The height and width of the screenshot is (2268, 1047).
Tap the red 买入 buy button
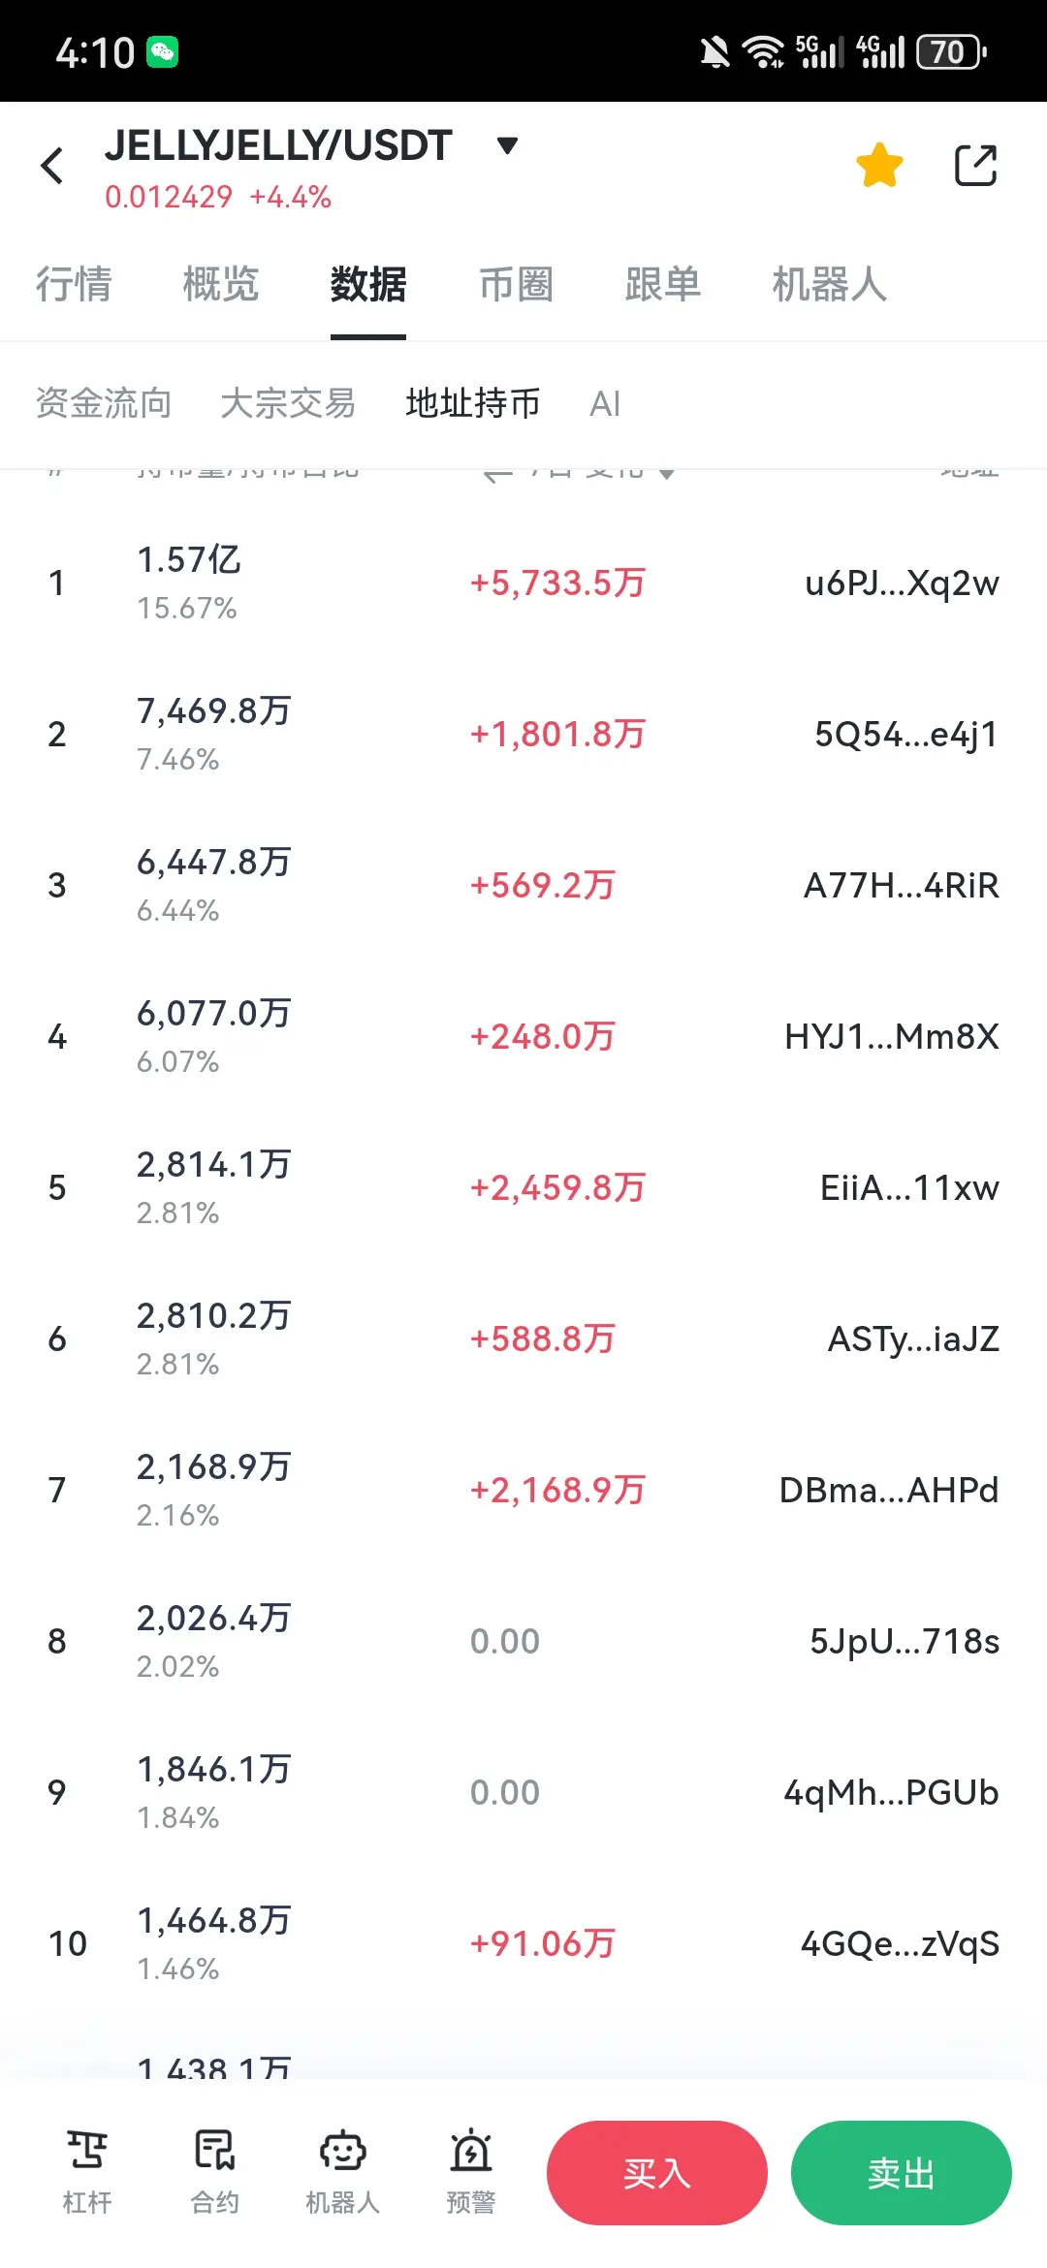tap(657, 2172)
